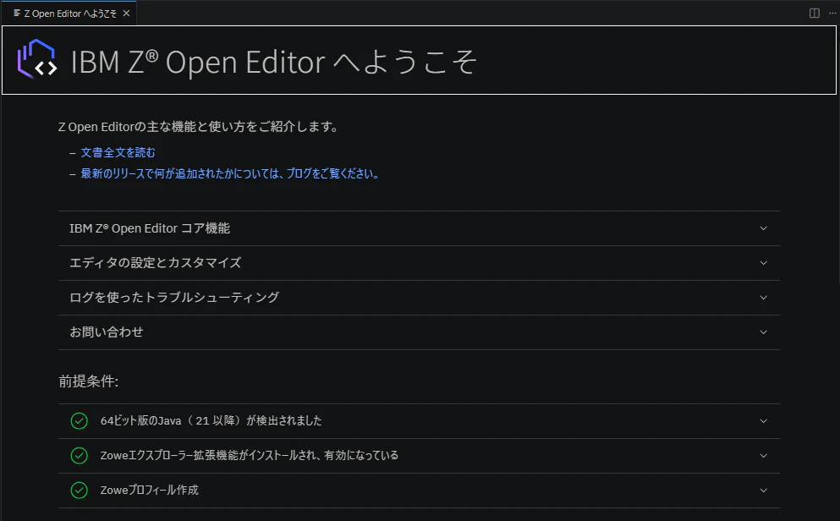Click the green check icon beside Zoweエクスプローラー
Viewport: 840px width, 521px height.
[x=79, y=456]
